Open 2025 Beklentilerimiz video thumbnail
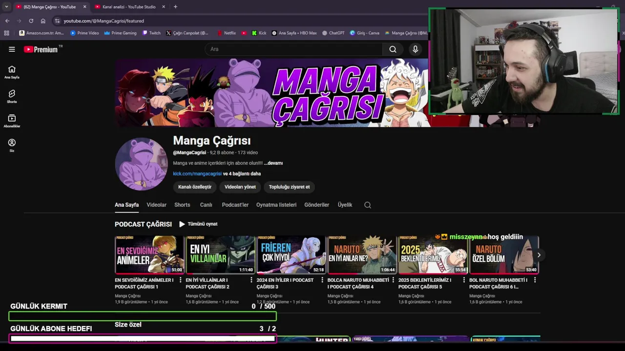The image size is (625, 351). click(x=433, y=254)
